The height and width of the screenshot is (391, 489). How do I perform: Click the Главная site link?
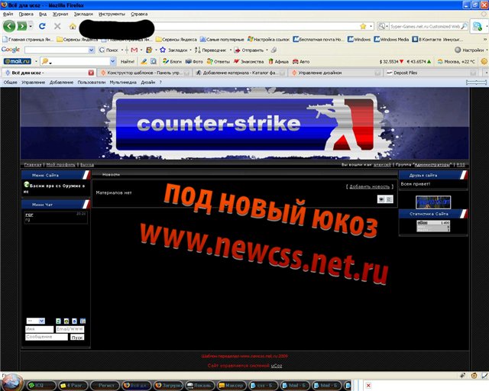(x=33, y=165)
